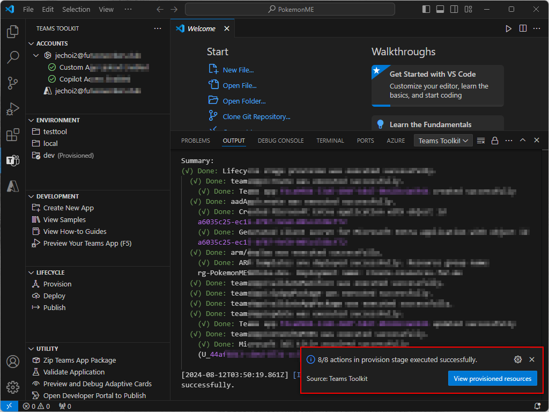Click the Run play icon in editor toolbar

(x=508, y=29)
